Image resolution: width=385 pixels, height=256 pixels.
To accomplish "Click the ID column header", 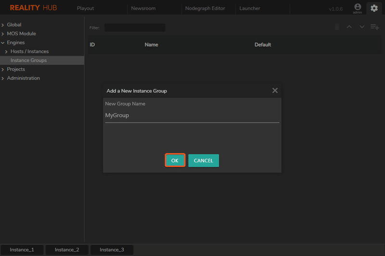I will click(x=92, y=45).
